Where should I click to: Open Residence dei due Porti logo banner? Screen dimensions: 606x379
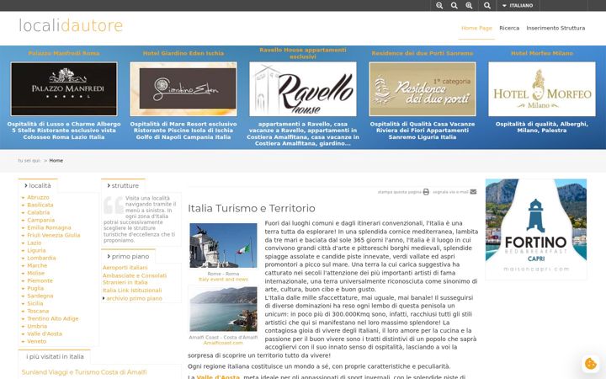pos(422,89)
